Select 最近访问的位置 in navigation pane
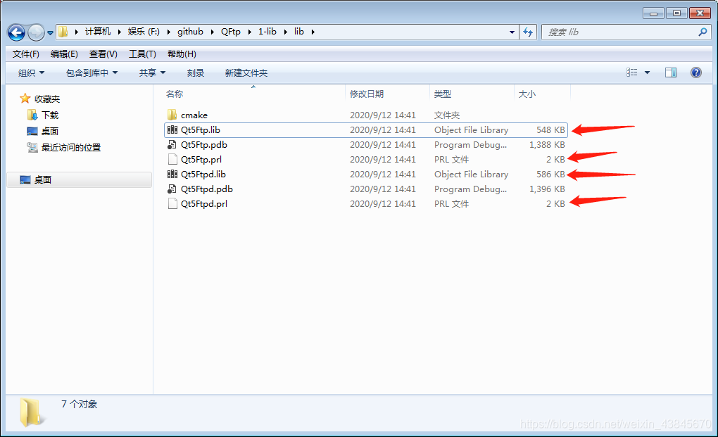Screen dimensions: 718x437 (x=71, y=147)
